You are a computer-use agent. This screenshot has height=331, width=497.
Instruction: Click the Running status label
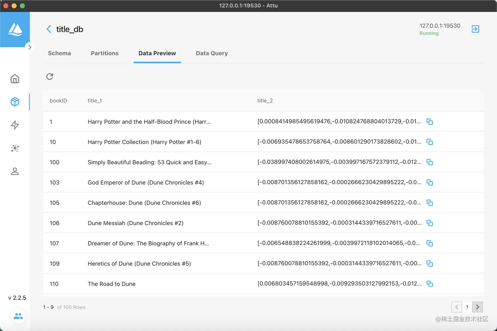[429, 33]
